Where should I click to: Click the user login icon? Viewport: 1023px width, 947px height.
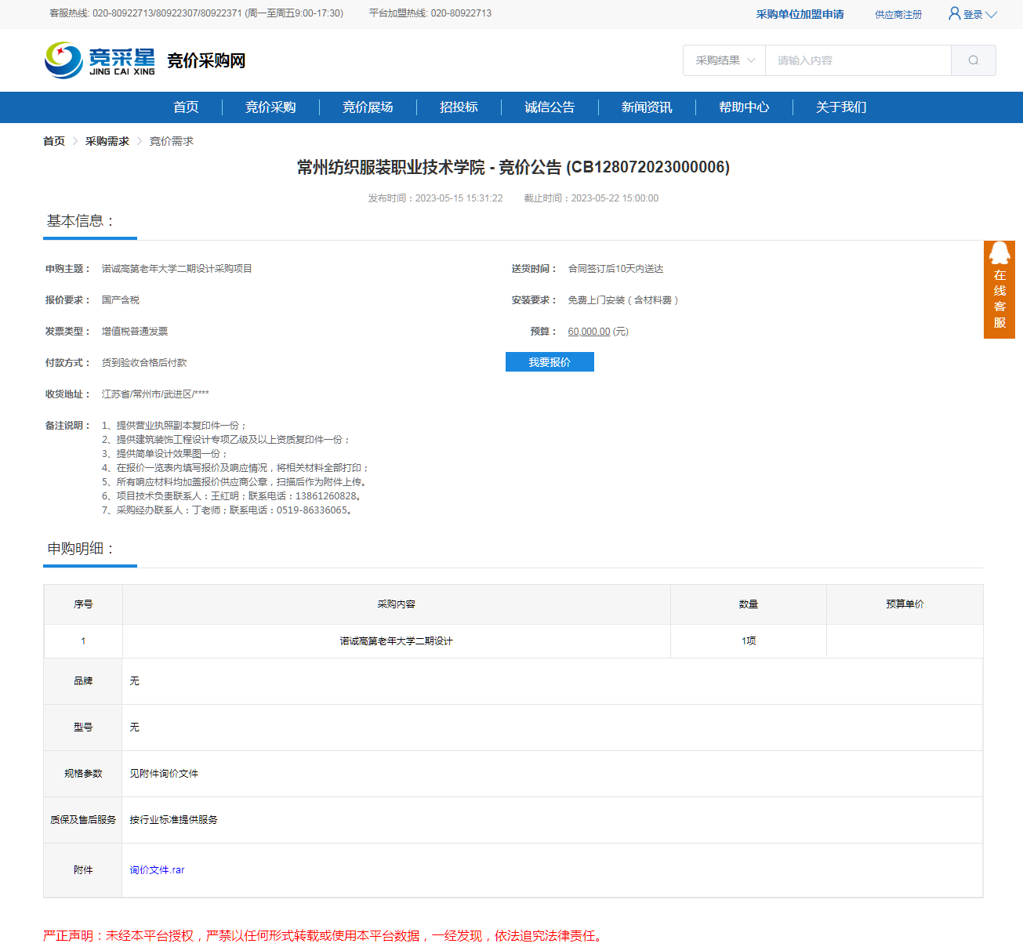click(954, 13)
